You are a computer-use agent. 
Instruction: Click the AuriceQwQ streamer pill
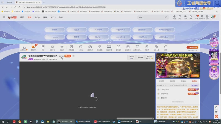pos(120,37)
